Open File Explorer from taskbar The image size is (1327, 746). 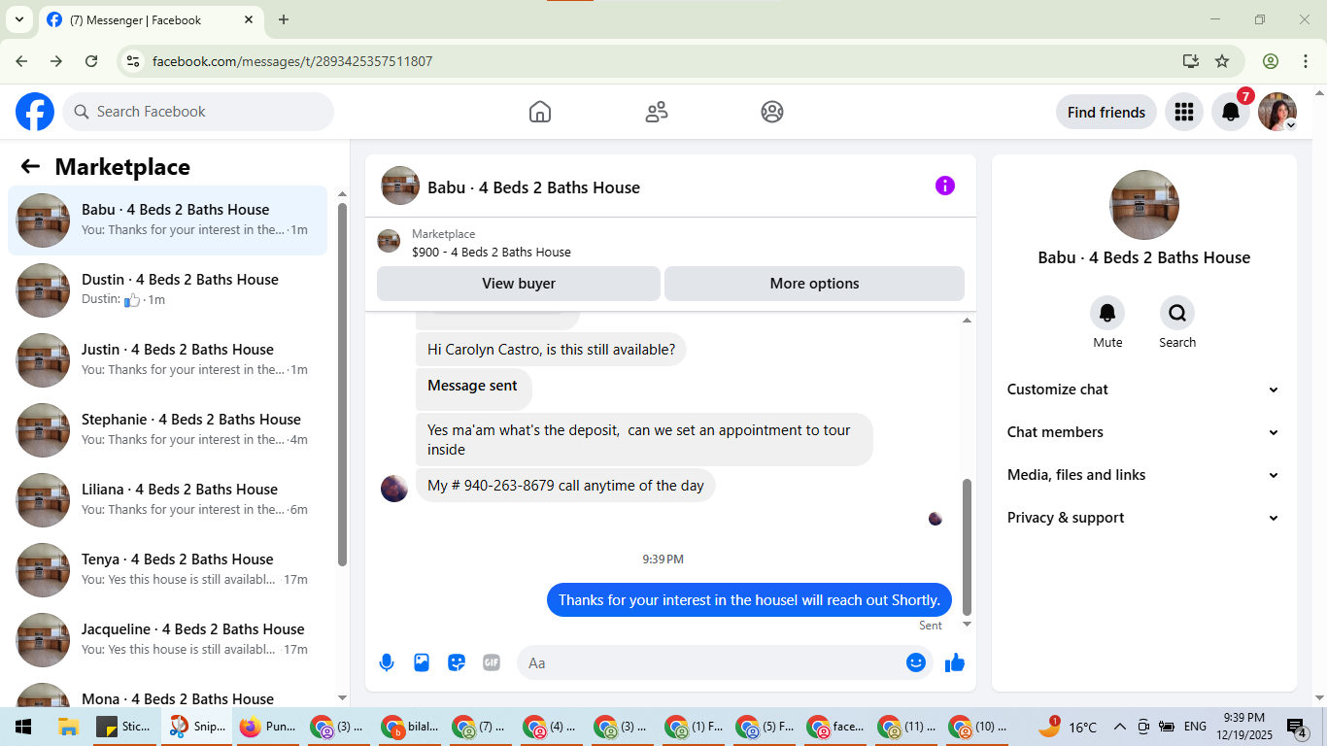(68, 727)
